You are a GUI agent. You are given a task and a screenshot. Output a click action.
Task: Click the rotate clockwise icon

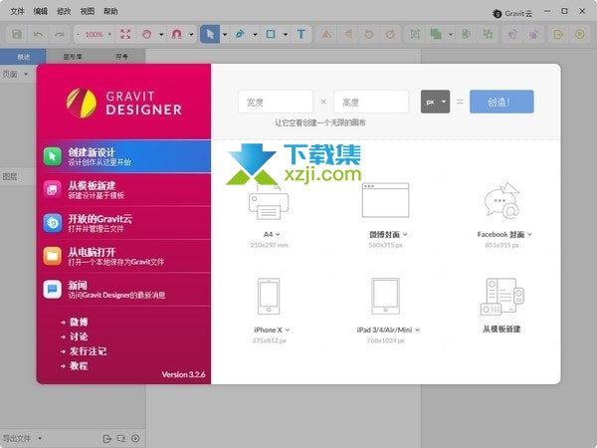(x=390, y=34)
